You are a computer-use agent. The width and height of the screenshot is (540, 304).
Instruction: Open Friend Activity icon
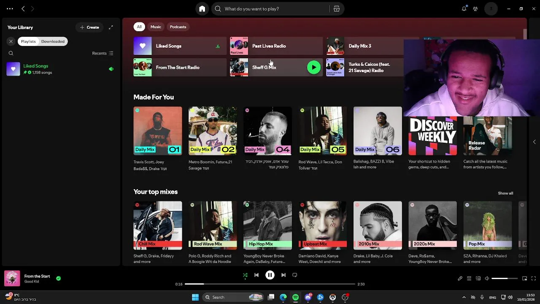[475, 8]
